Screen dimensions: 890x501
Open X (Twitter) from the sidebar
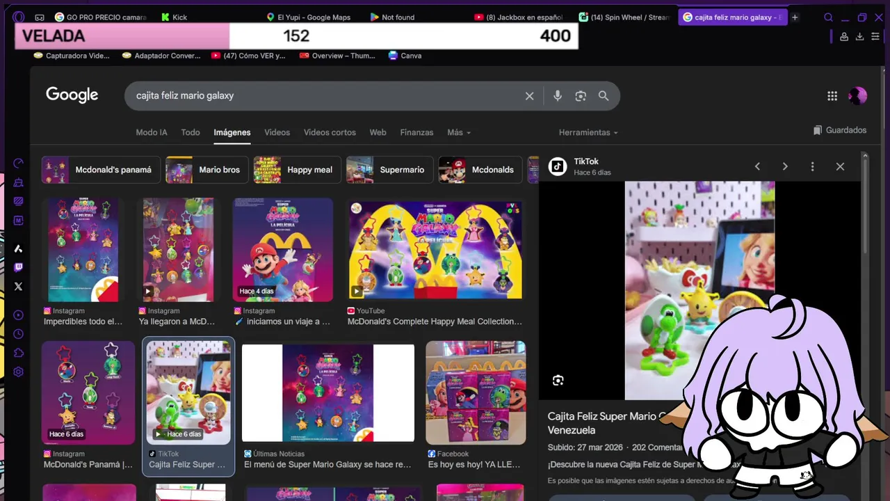[19, 286]
